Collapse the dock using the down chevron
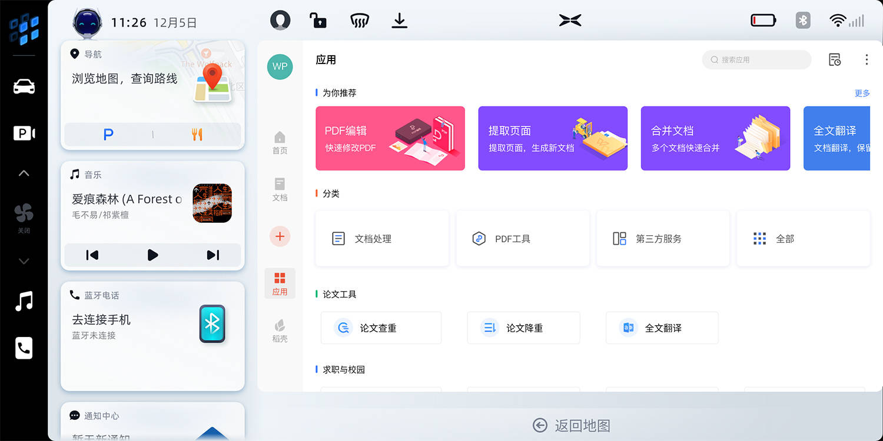This screenshot has height=441, width=883. [x=24, y=260]
